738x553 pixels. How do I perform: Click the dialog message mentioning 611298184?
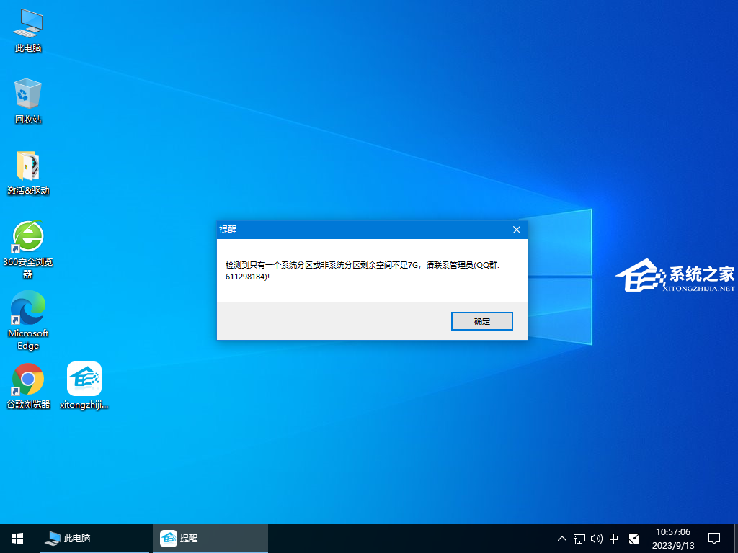tap(363, 271)
